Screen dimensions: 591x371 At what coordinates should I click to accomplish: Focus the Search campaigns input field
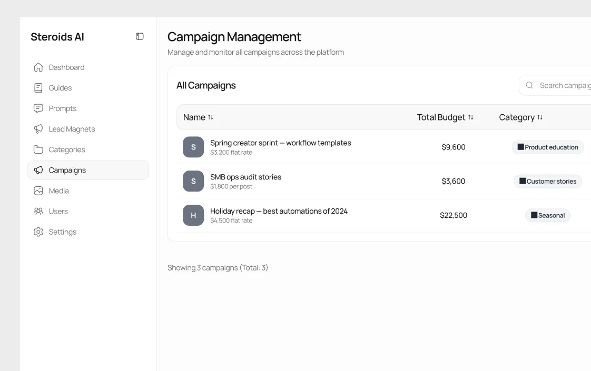tap(564, 85)
